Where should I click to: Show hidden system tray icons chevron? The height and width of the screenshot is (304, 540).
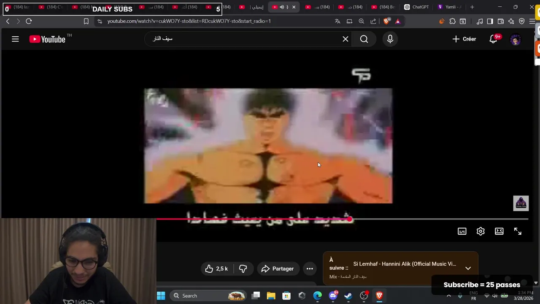pyautogui.click(x=449, y=296)
